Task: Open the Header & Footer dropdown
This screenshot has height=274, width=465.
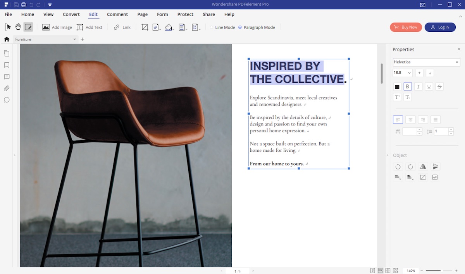Action: (183, 27)
